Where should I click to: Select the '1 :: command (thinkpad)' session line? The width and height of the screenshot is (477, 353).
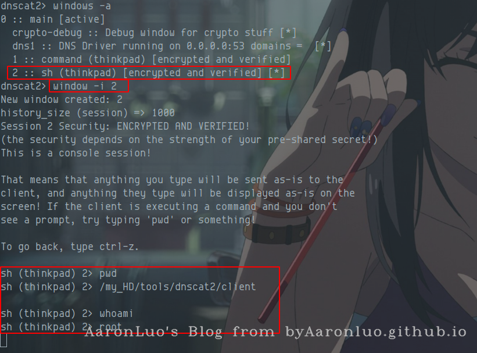(152, 60)
